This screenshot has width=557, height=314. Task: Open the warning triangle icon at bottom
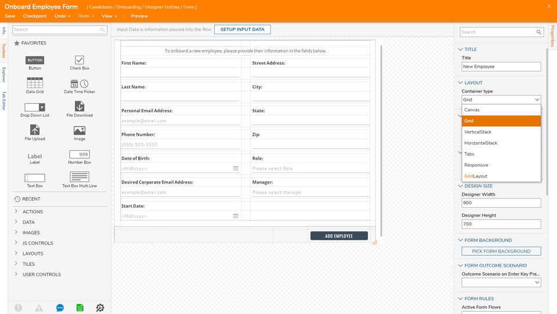(x=39, y=308)
